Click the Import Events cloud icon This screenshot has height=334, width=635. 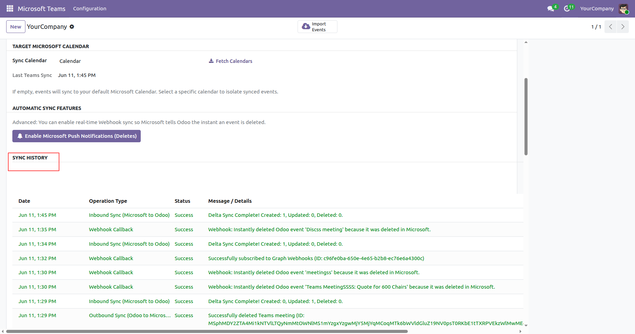[306, 26]
